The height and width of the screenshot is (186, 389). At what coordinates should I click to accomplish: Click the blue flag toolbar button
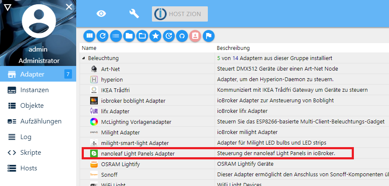(x=209, y=36)
